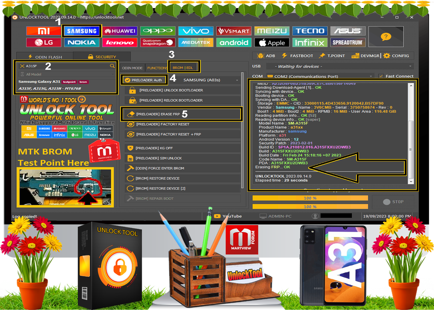This screenshot has width=434, height=310.
Task: Select the MediaTek logo
Action: tap(196, 42)
